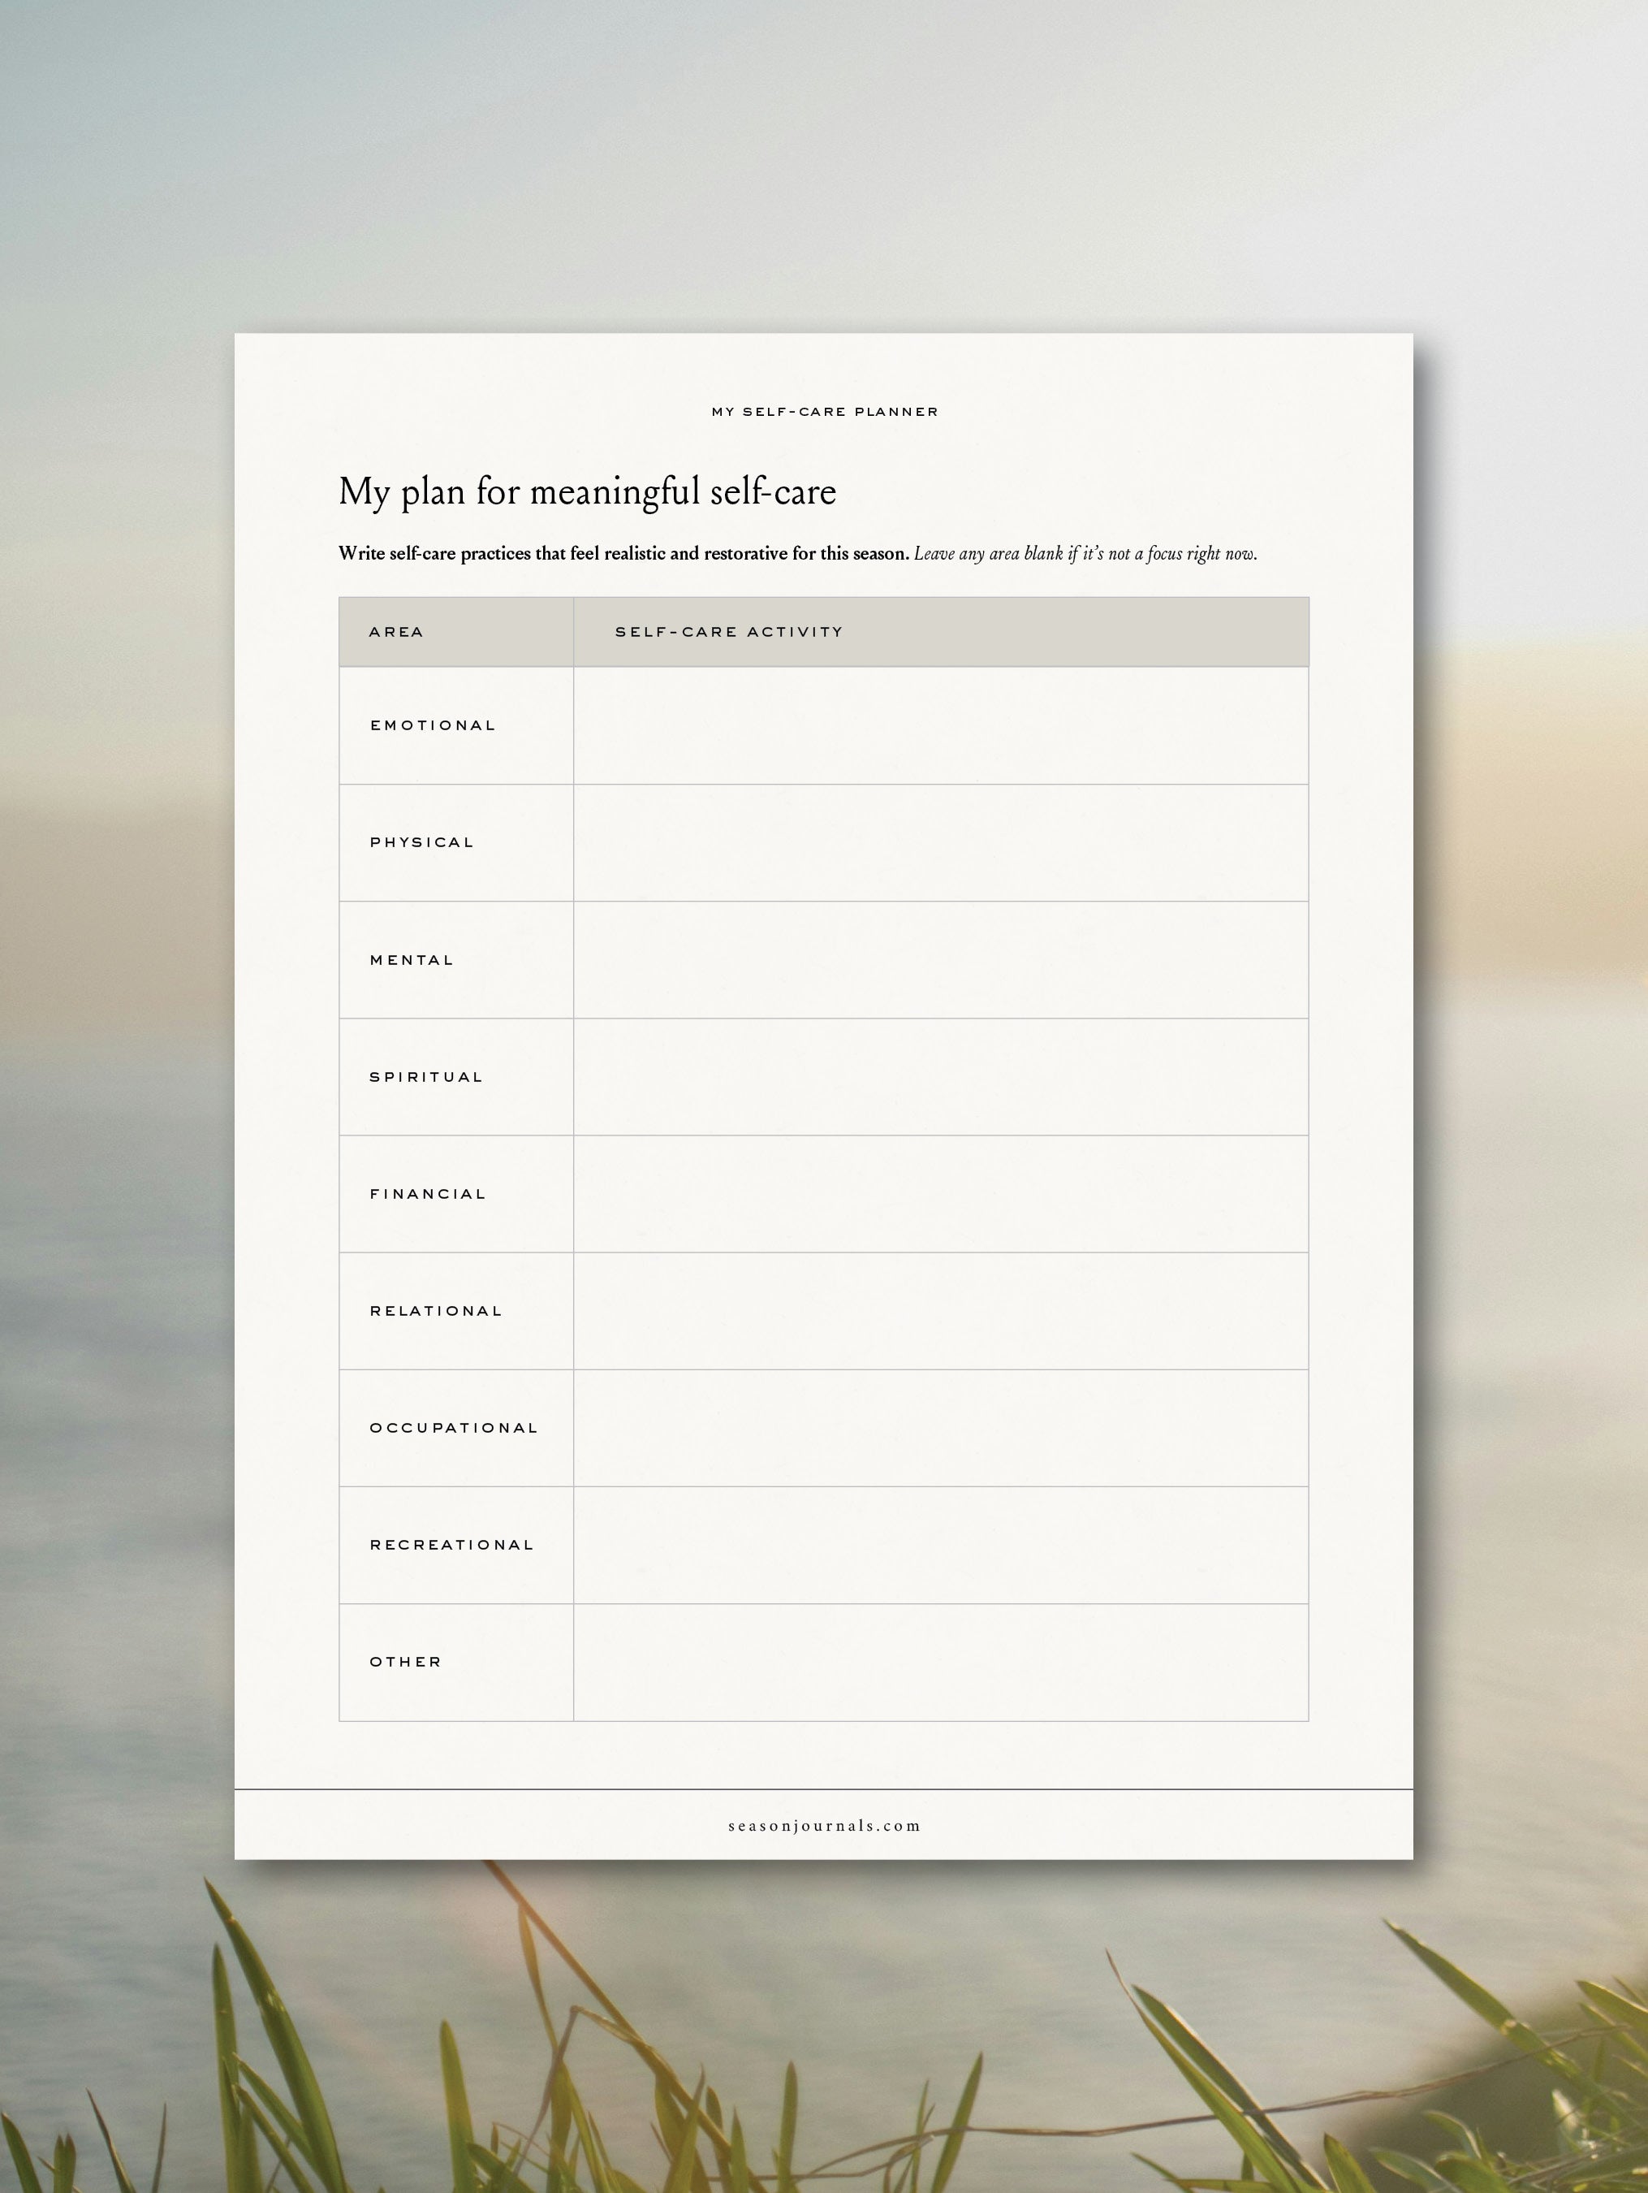Click the Financial self-care activity cell
The image size is (1648, 2193).
click(x=940, y=1192)
